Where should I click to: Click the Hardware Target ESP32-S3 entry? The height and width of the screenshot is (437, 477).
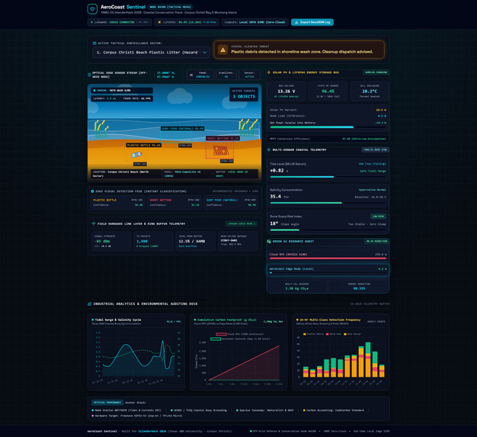click(137, 416)
